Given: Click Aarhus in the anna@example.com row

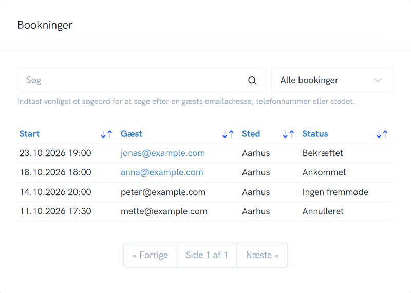Looking at the screenshot, I should point(256,172).
